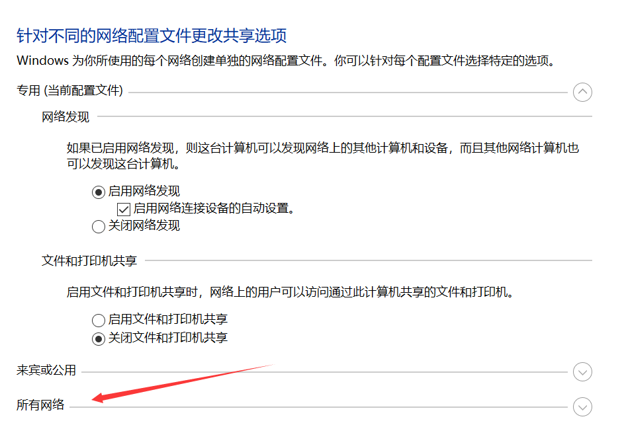Click the 网络发现 section heading
Image resolution: width=624 pixels, height=425 pixels.
(66, 117)
